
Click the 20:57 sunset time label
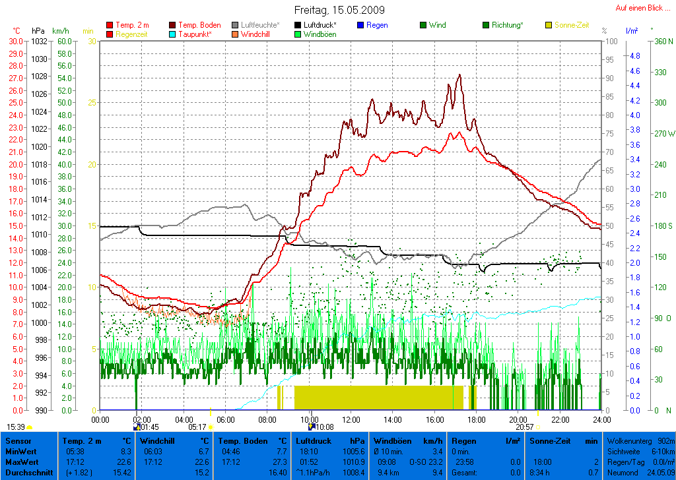524,427
